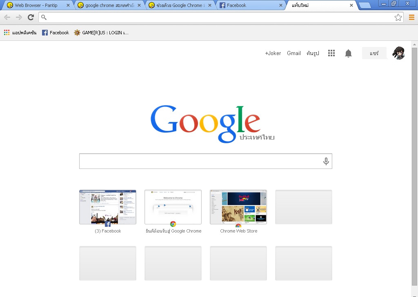The width and height of the screenshot is (418, 297).
Task: Click the search magnifier icon in address bar
Action: [44, 18]
